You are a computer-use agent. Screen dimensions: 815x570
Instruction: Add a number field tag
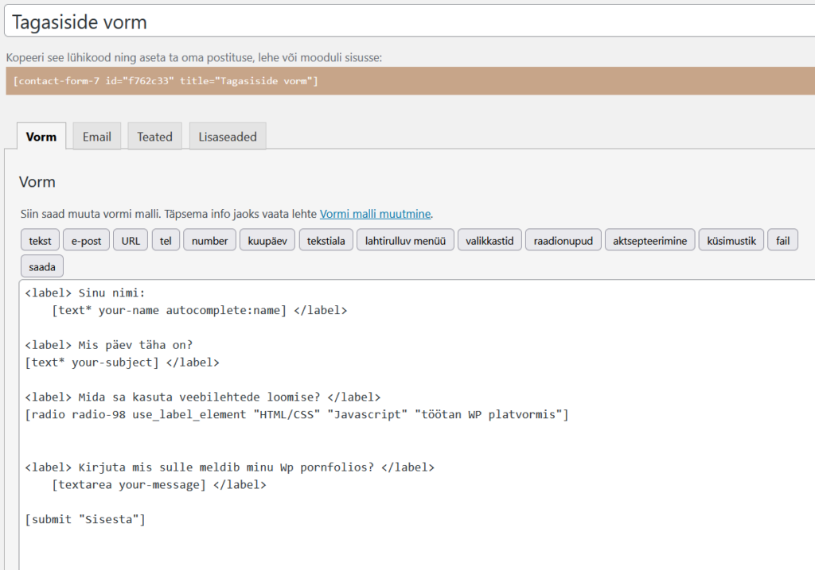pyautogui.click(x=210, y=241)
